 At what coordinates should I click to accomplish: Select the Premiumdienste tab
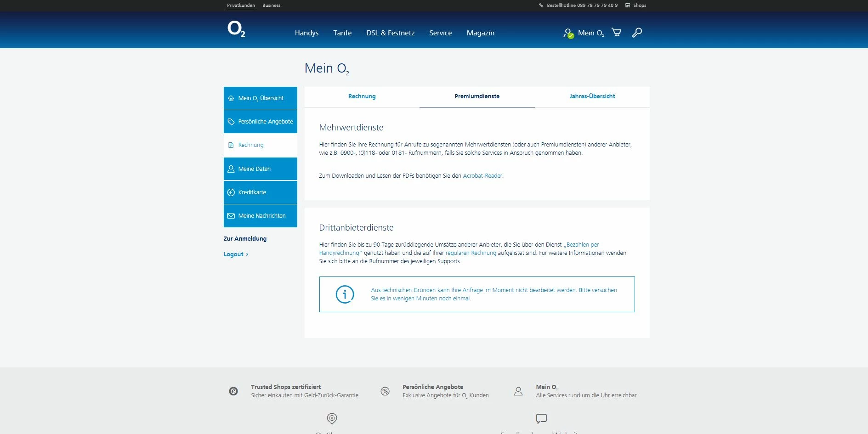pos(477,96)
